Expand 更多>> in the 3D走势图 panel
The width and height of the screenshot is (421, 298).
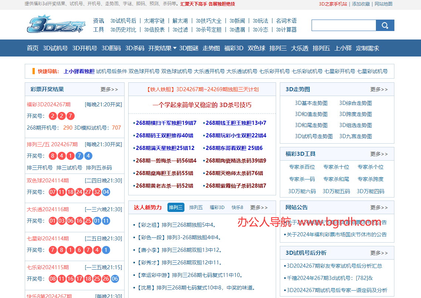379,89
